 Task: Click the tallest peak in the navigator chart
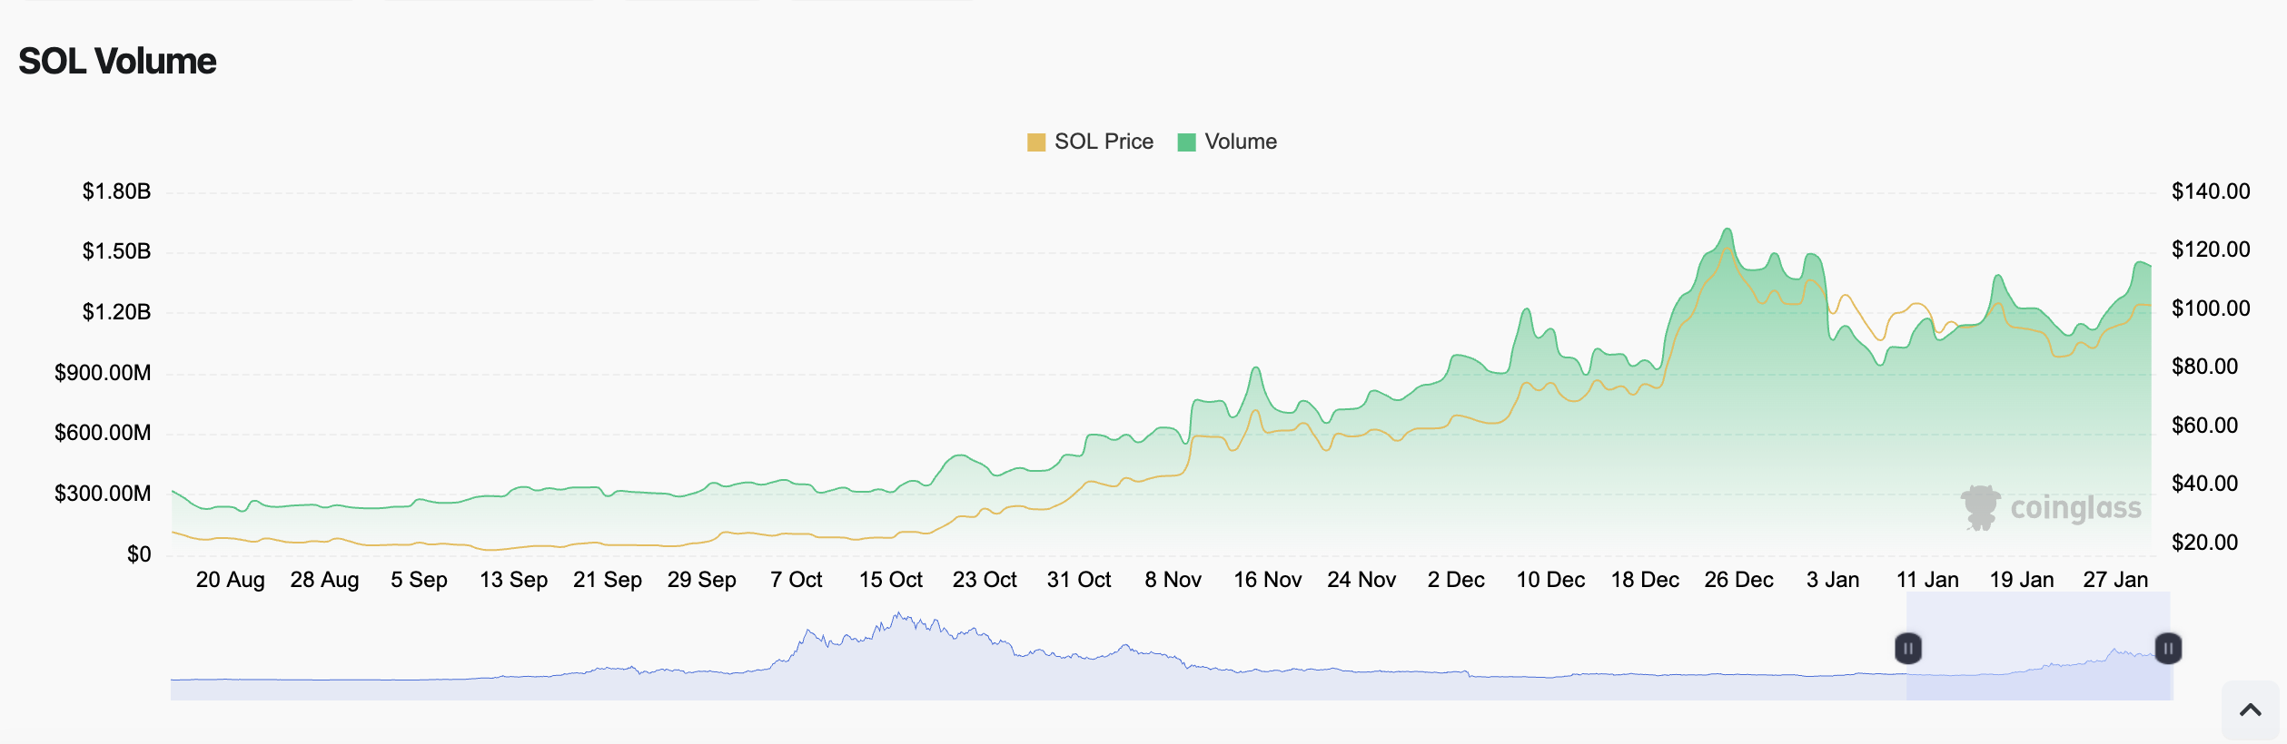point(897,616)
